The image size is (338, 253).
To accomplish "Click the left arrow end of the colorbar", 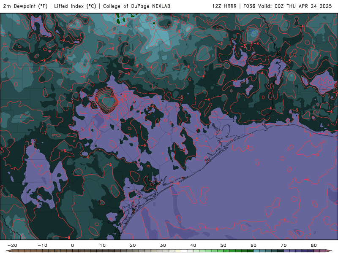I will (x=8, y=251).
